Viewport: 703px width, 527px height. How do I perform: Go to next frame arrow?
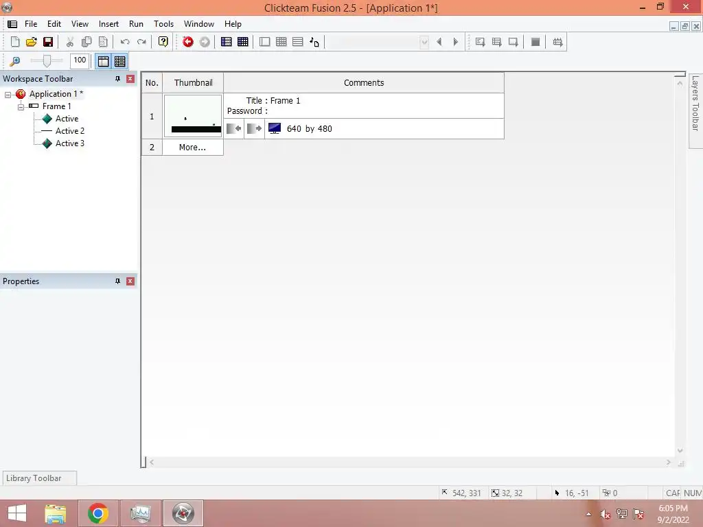click(456, 42)
